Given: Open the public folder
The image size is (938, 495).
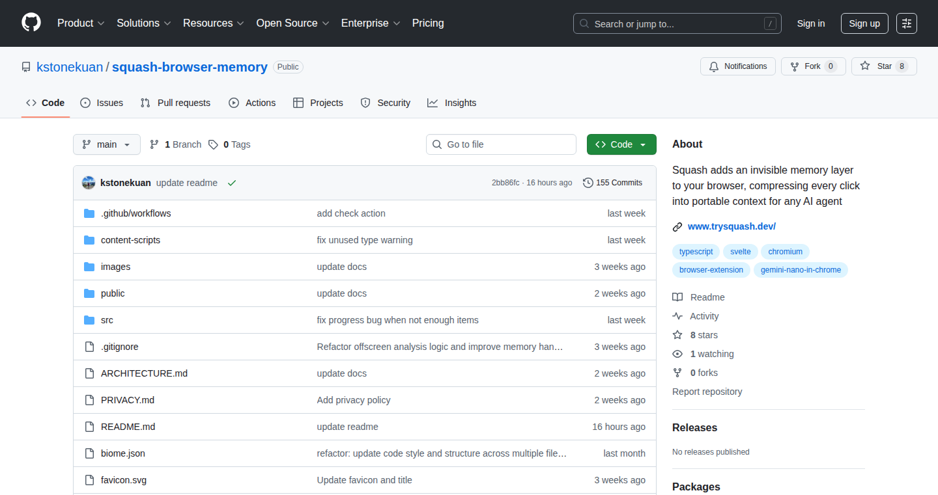Looking at the screenshot, I should coord(113,293).
